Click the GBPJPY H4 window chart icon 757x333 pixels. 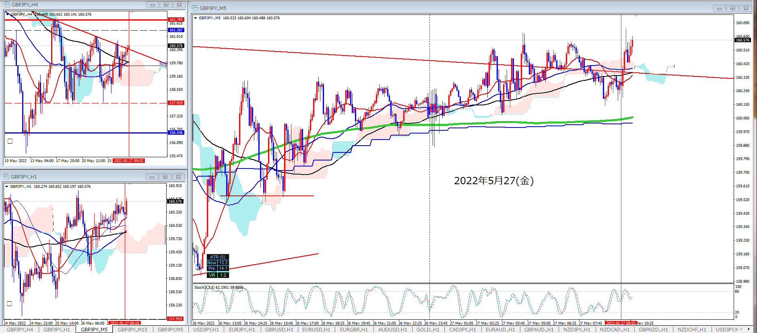[x=7, y=5]
